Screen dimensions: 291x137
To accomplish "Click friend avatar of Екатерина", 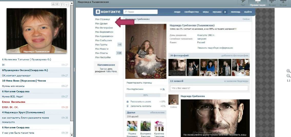I will [x=146, y=126].
